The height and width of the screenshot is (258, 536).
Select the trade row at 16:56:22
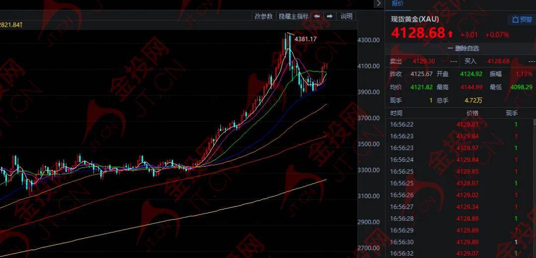[459, 125]
